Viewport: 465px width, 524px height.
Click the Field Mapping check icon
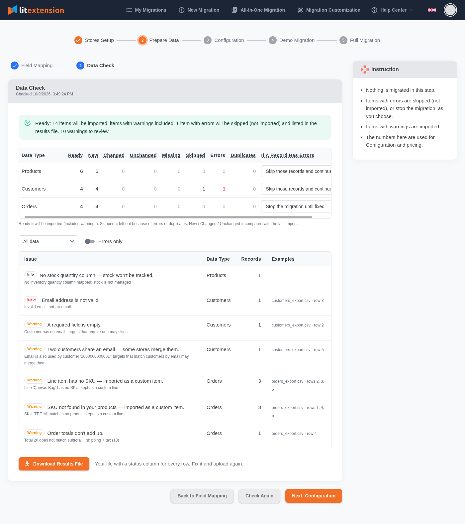pyautogui.click(x=15, y=65)
